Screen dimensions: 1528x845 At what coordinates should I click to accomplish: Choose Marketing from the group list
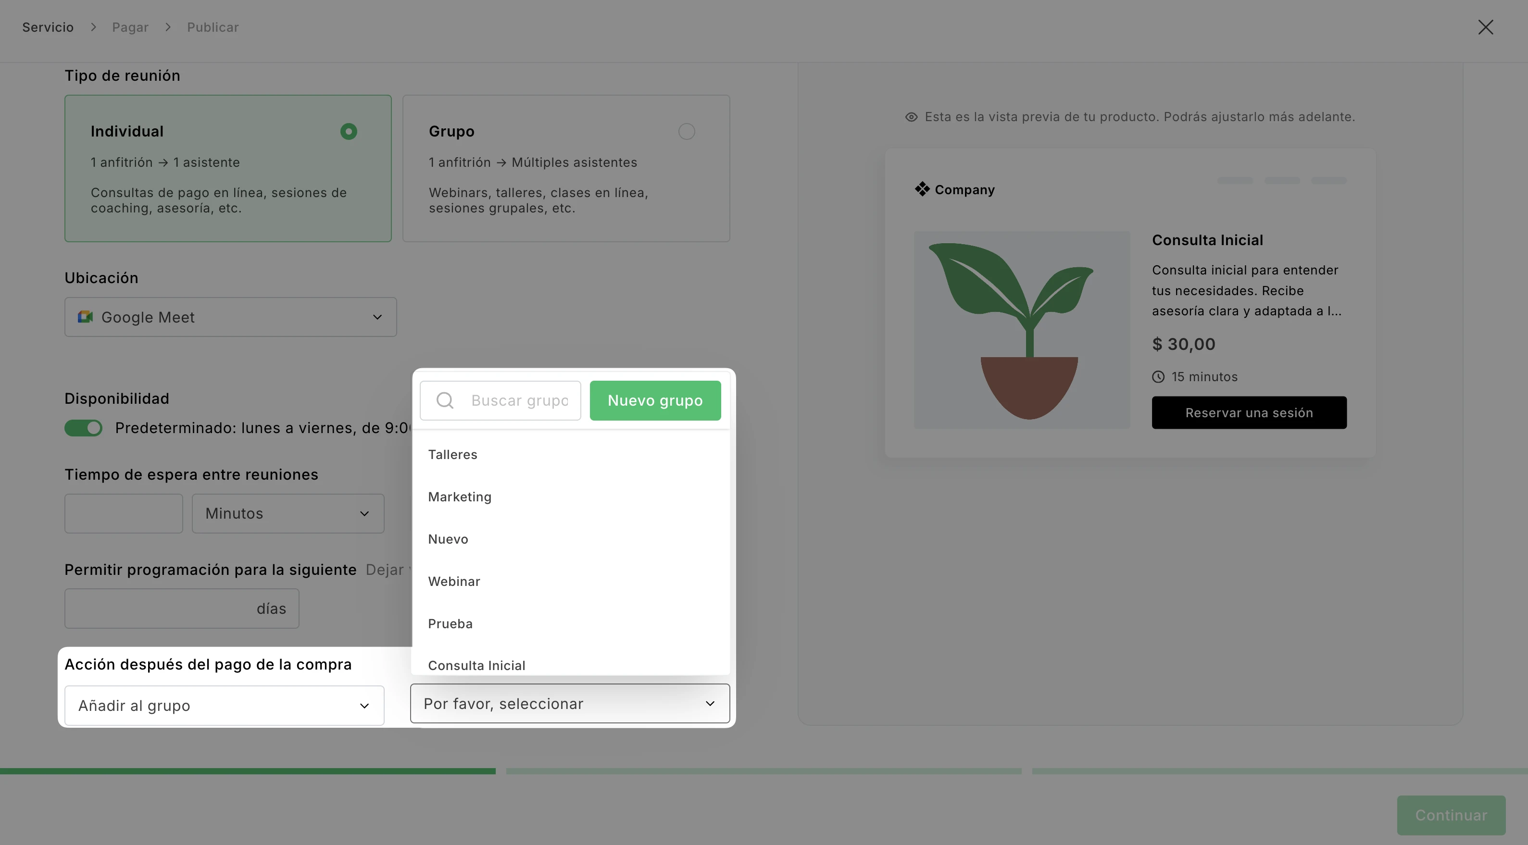(x=460, y=497)
